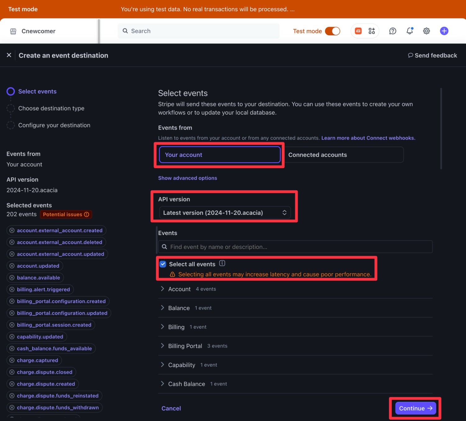Remove account.external_account.created event chip
The width and height of the screenshot is (466, 421).
pos(12,230)
